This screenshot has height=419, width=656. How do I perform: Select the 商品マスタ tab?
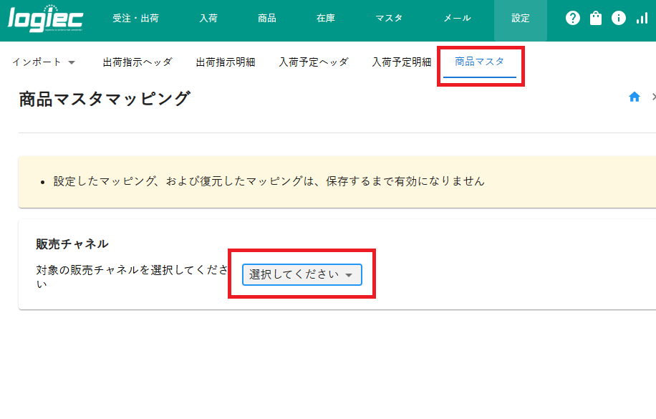[x=480, y=62]
